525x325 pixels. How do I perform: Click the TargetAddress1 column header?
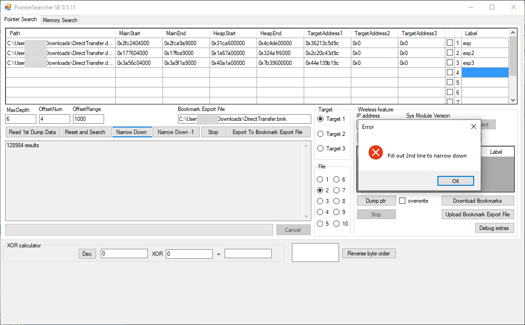(x=327, y=33)
